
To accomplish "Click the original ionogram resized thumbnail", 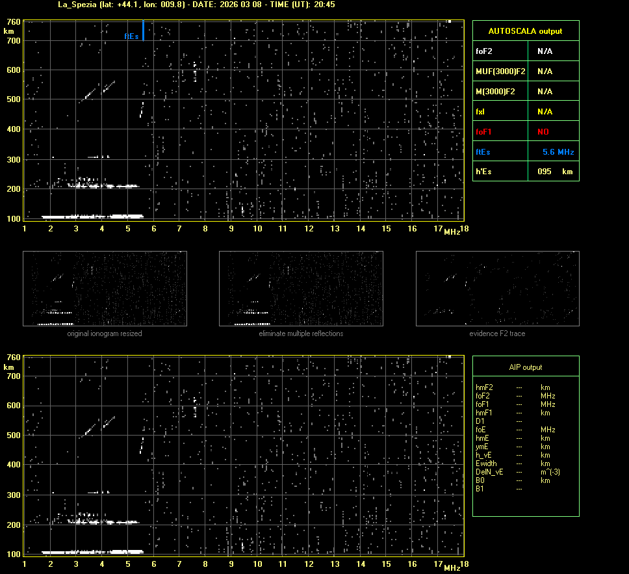I will [105, 289].
